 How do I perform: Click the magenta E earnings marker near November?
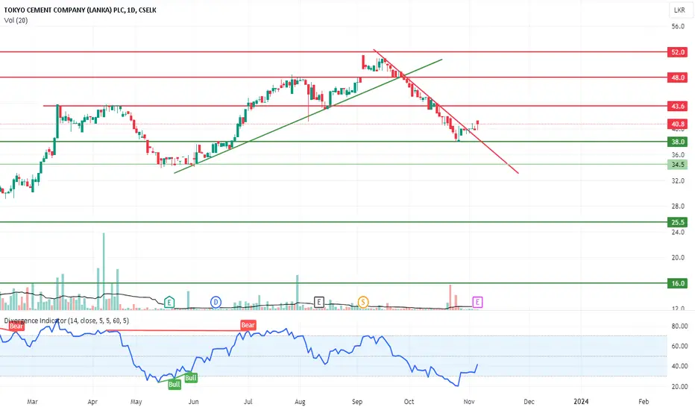pyautogui.click(x=477, y=303)
